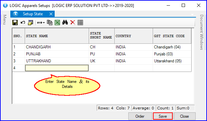Open the Document Windows side panel

[201, 32]
